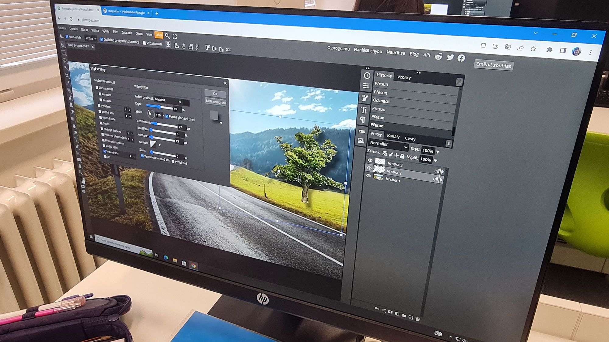
Task: Disable the Vržený stín checkbox
Action: pos(104,151)
